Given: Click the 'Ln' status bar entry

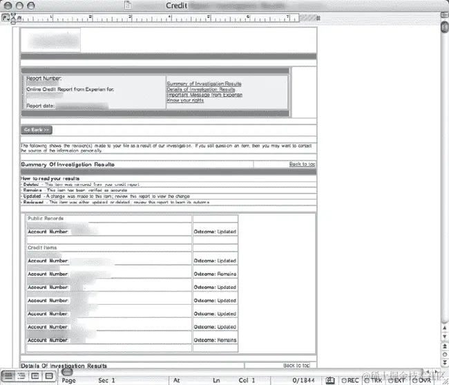Looking at the screenshot, I should click(216, 380).
